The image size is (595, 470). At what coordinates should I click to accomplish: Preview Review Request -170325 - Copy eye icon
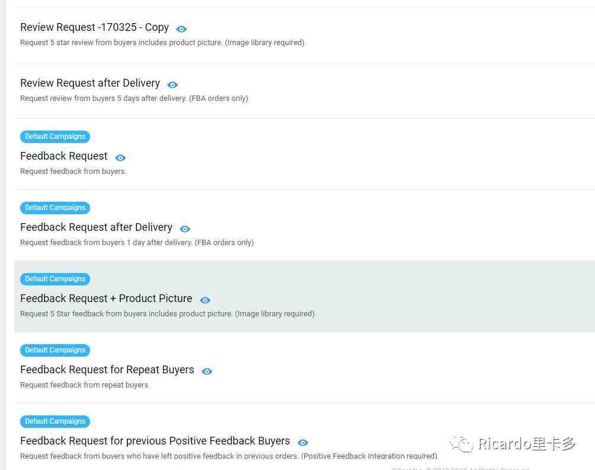click(x=181, y=29)
